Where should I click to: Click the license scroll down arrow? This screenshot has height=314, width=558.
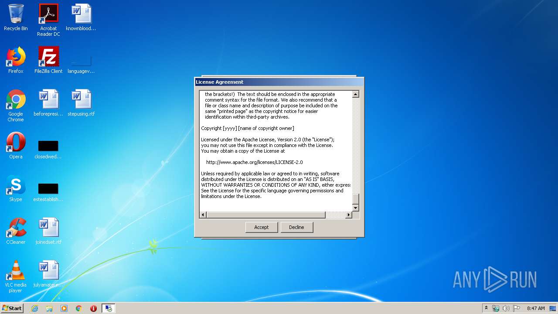356,208
